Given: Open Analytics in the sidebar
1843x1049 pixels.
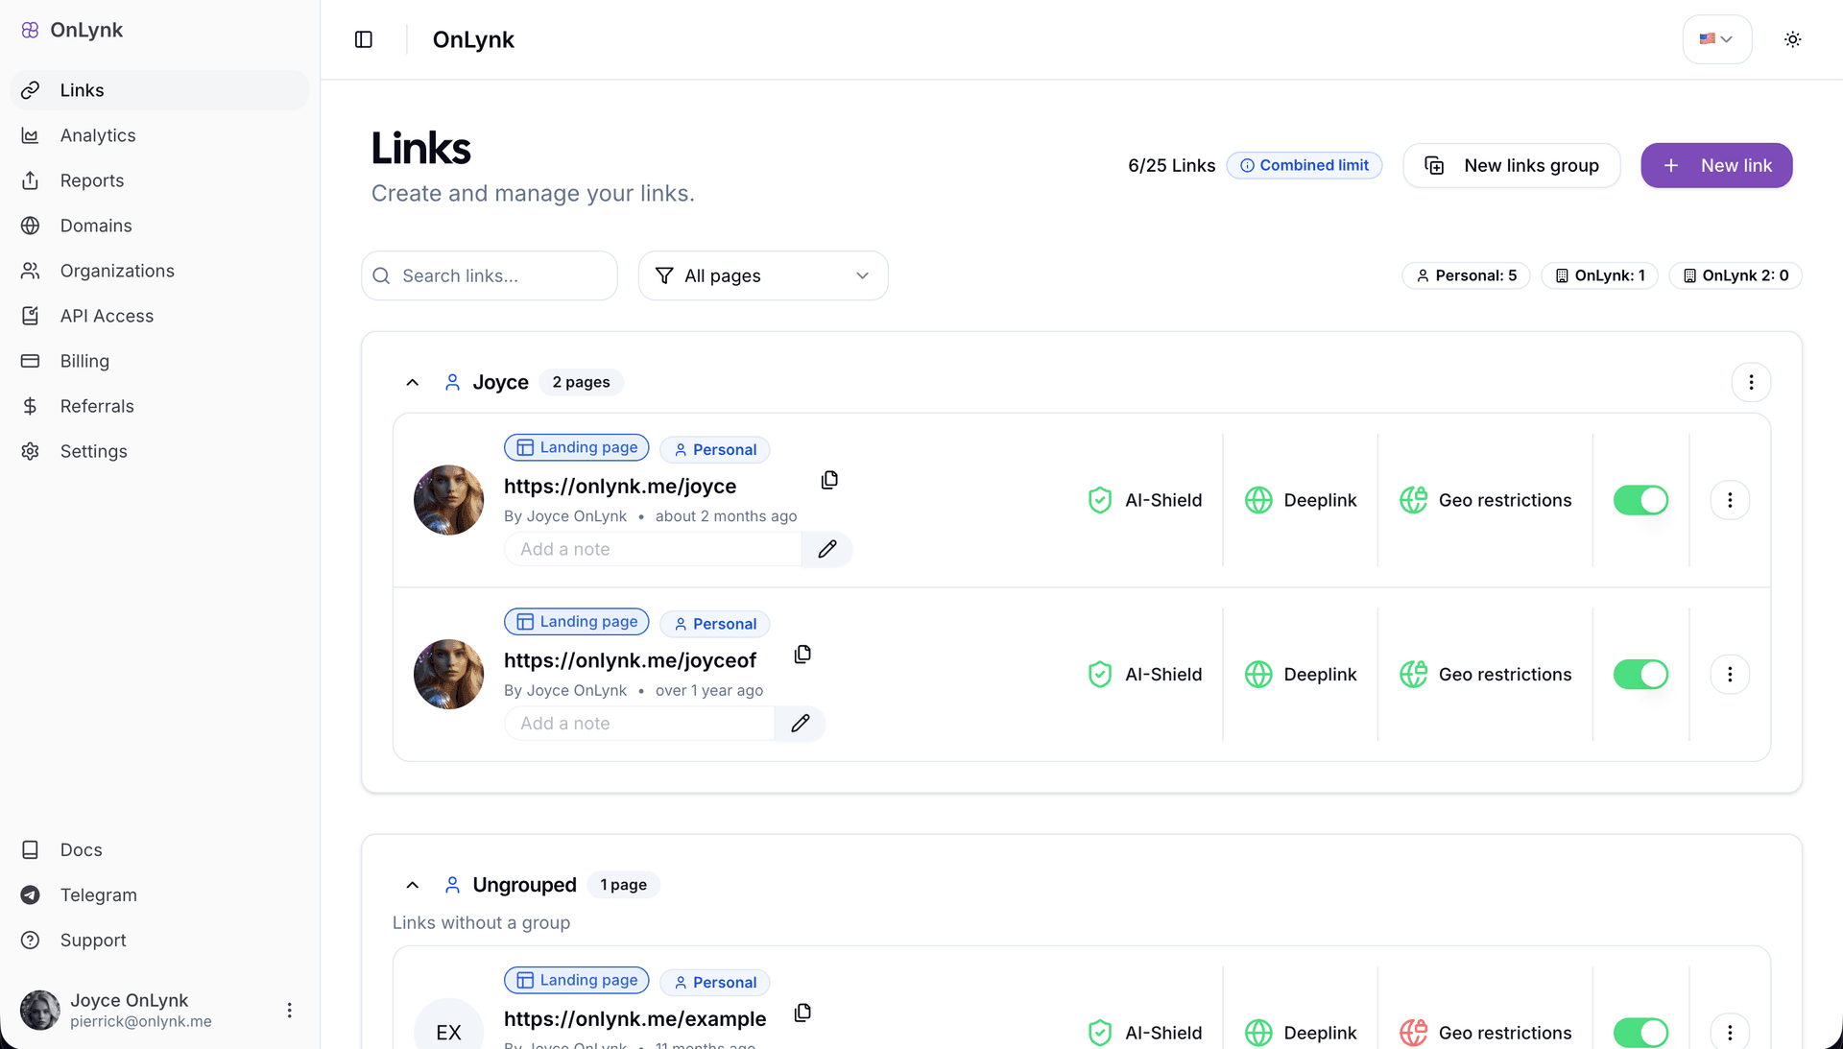Looking at the screenshot, I should 159,135.
